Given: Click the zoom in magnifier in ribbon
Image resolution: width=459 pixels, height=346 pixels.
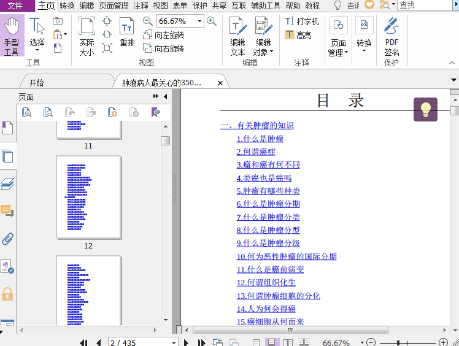Looking at the screenshot, I should pyautogui.click(x=211, y=21).
